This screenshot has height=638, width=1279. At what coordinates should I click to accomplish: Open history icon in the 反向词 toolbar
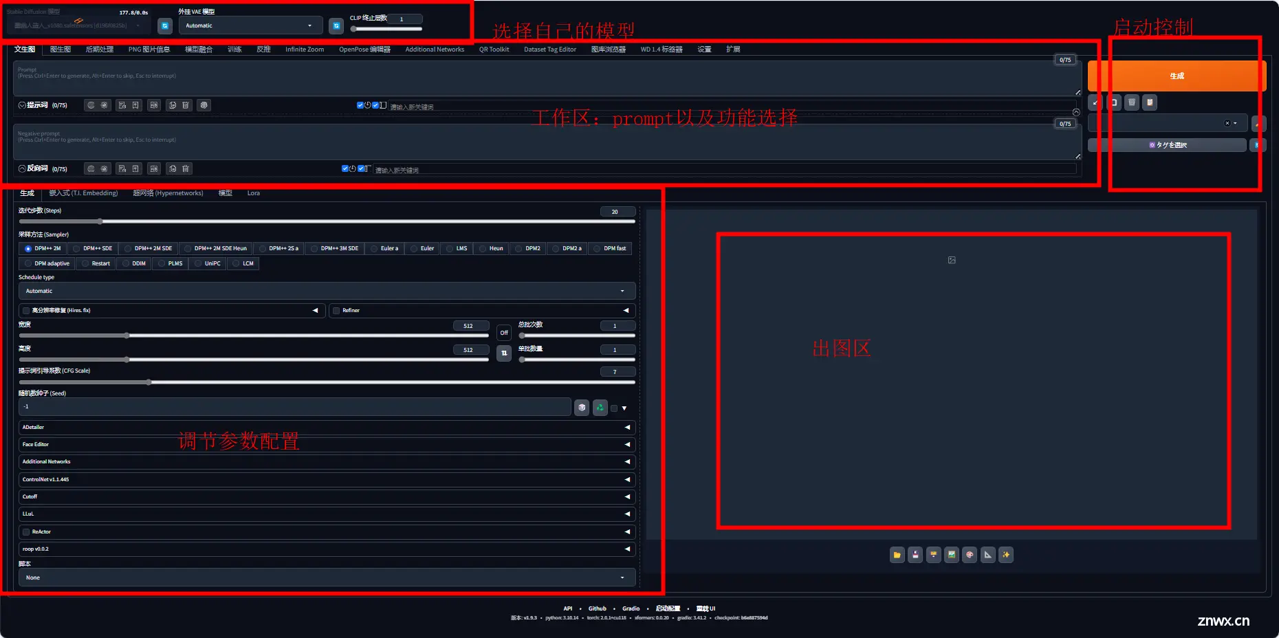[x=122, y=168]
